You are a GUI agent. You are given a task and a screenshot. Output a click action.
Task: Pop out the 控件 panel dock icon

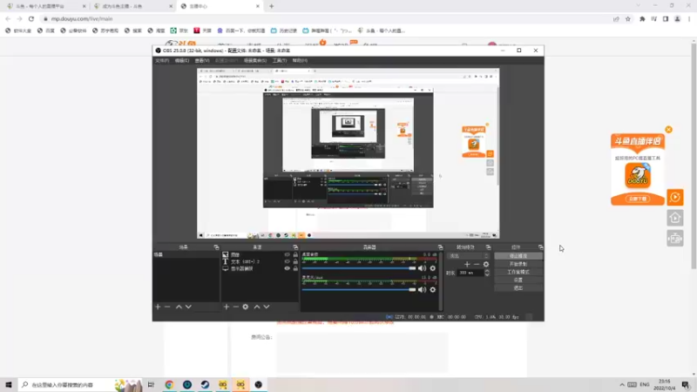[x=541, y=247]
